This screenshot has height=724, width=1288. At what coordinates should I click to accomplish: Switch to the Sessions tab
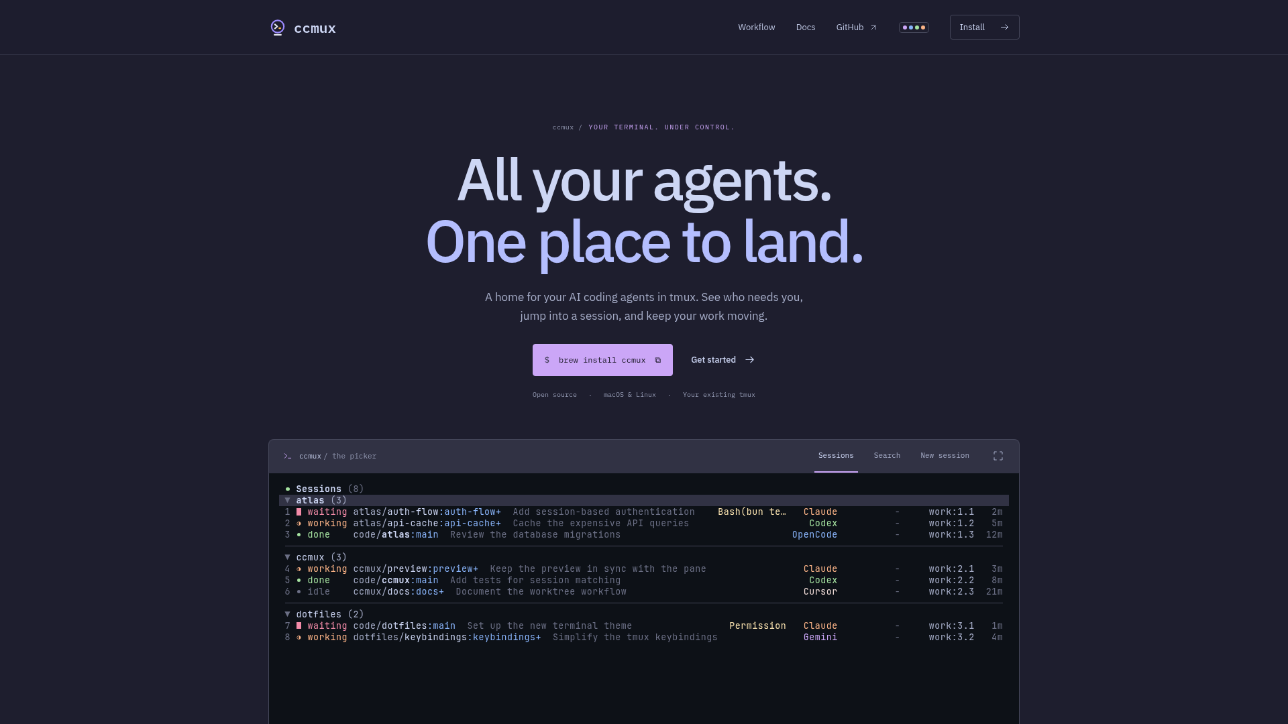836,456
